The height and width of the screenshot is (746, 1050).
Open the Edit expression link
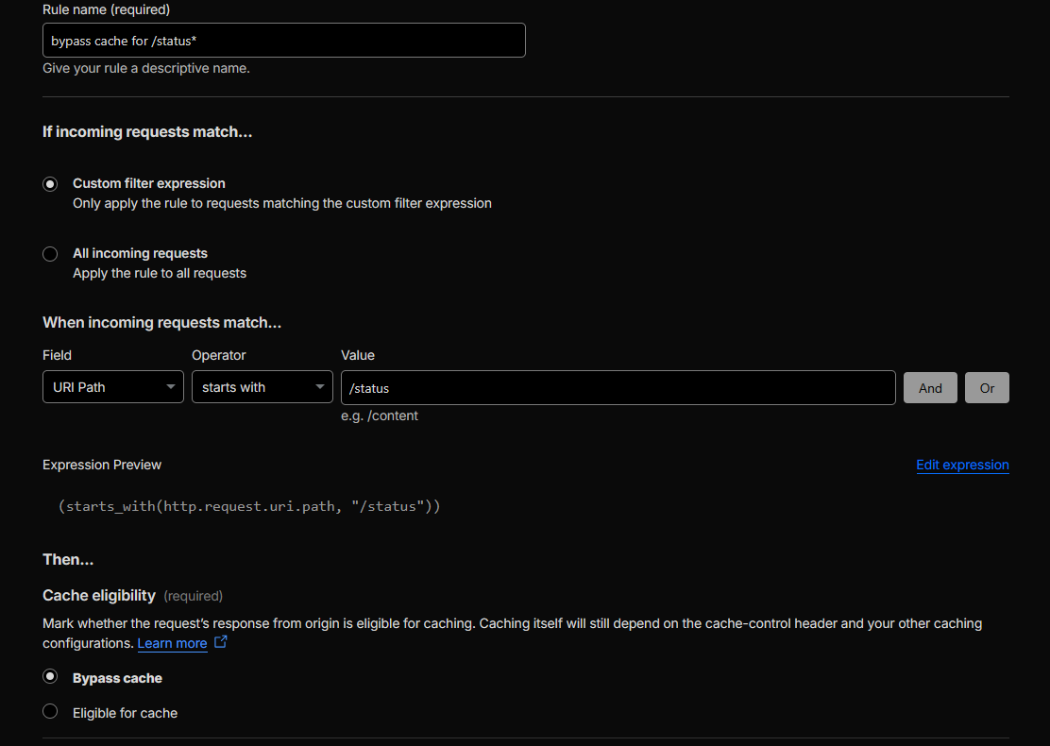(962, 465)
